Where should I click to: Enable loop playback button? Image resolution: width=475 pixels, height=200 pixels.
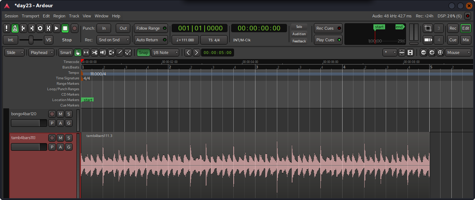coord(40,28)
